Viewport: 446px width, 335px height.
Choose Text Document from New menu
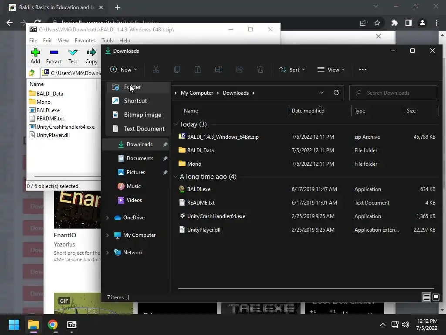[x=138, y=129]
